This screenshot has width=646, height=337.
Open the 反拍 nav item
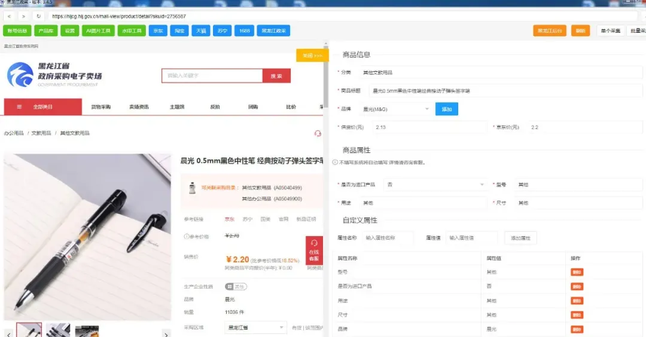click(x=215, y=107)
